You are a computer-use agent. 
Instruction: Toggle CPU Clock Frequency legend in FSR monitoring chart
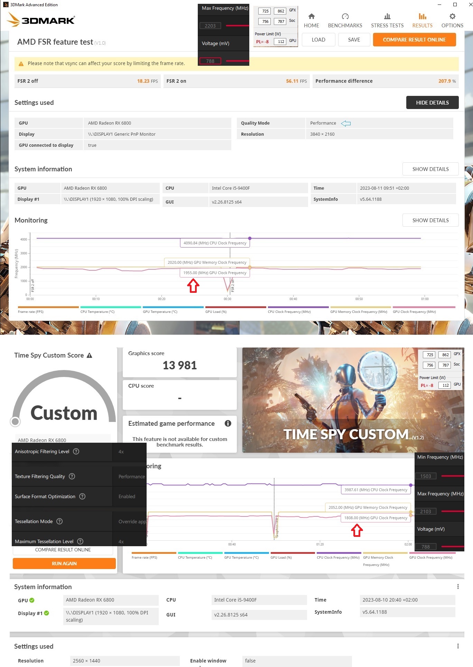point(298,310)
